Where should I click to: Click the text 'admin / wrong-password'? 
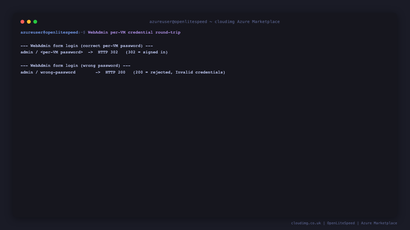pyautogui.click(x=48, y=72)
